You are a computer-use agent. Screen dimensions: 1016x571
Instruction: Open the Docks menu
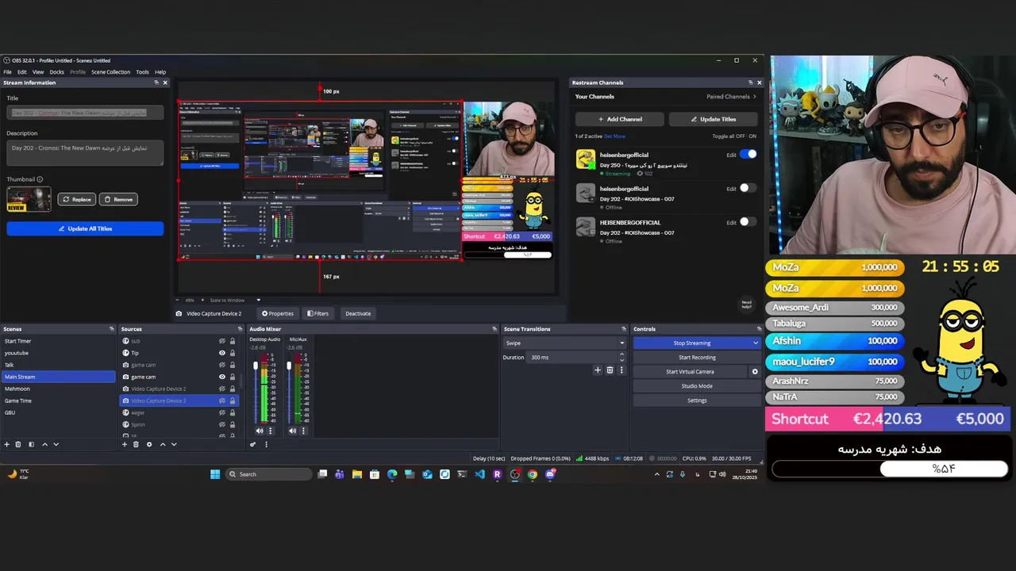tap(57, 72)
